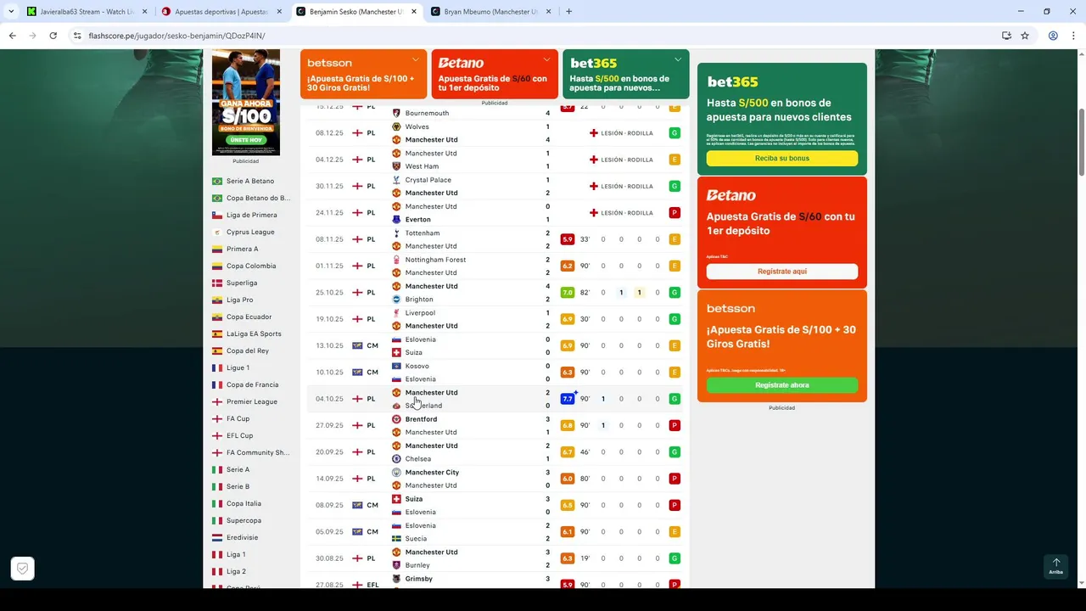Screen dimensions: 1086x611
Task: Click Crystal Palace team crest
Action: 396,180
